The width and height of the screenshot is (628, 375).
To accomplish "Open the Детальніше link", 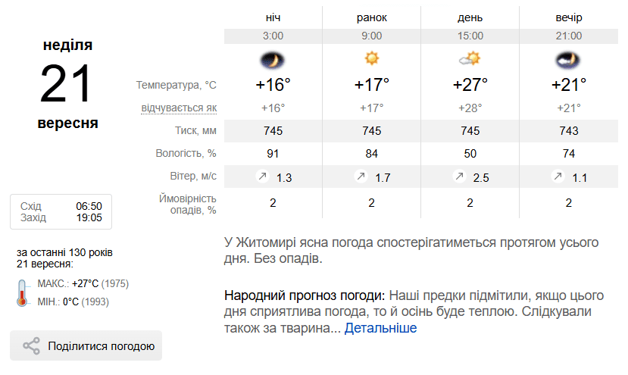I will click(380, 328).
